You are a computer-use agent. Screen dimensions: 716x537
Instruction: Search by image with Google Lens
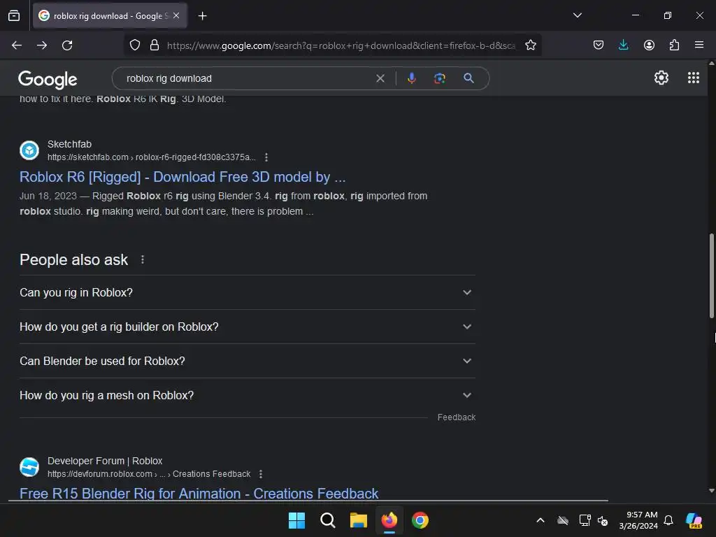tap(439, 78)
